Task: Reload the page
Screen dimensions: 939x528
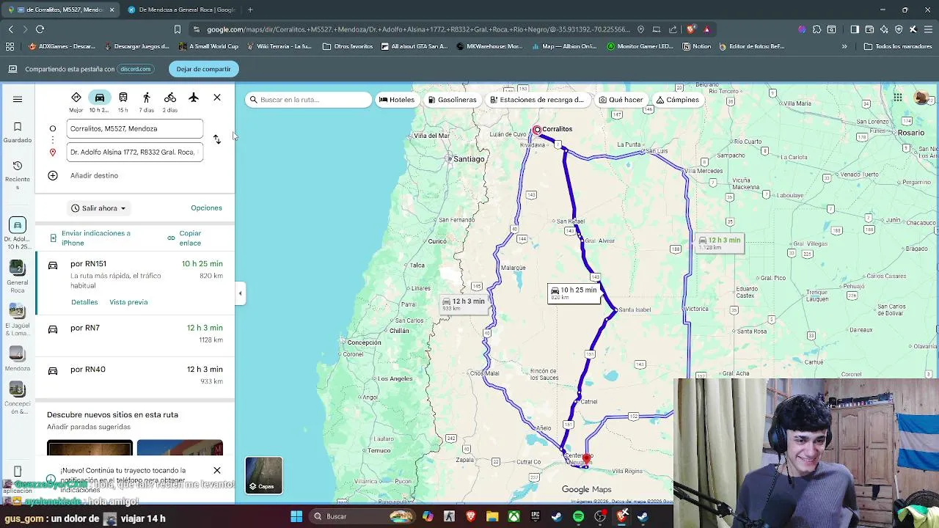Action: point(40,29)
